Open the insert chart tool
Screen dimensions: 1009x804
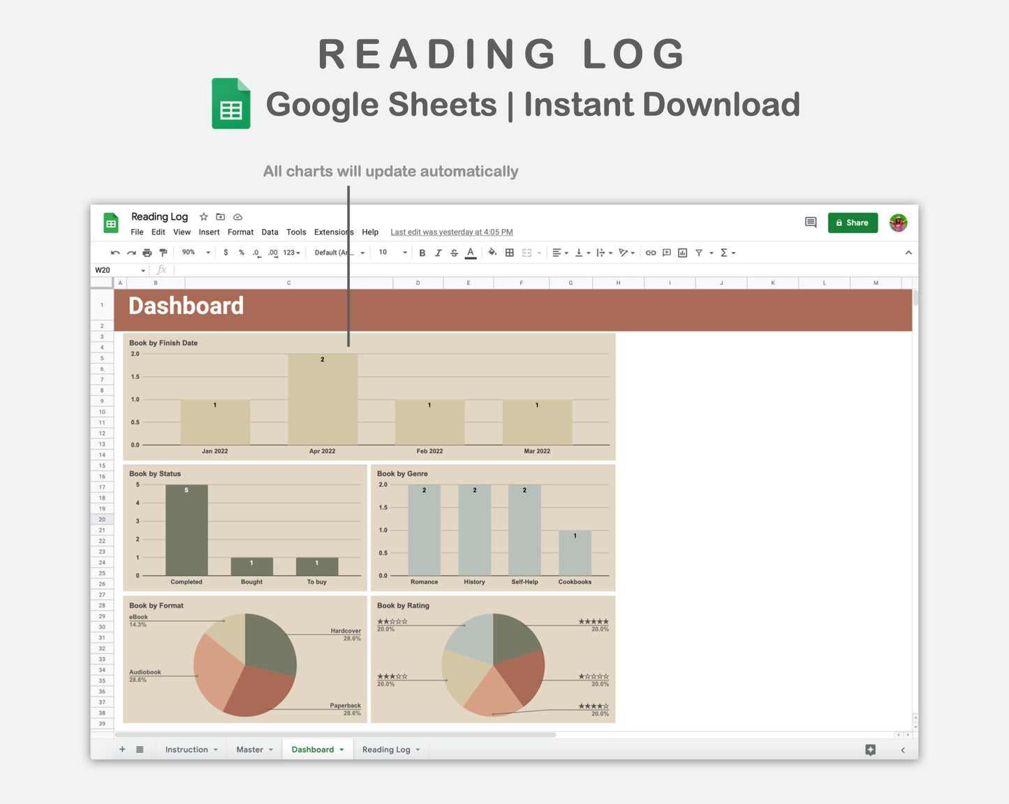click(682, 252)
